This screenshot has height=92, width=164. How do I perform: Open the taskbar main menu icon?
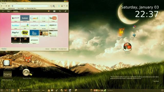pyautogui.click(x=2, y=90)
